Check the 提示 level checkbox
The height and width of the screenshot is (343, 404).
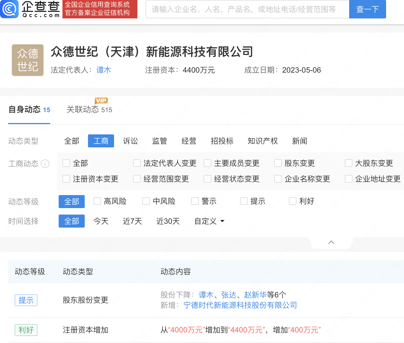[244, 201]
